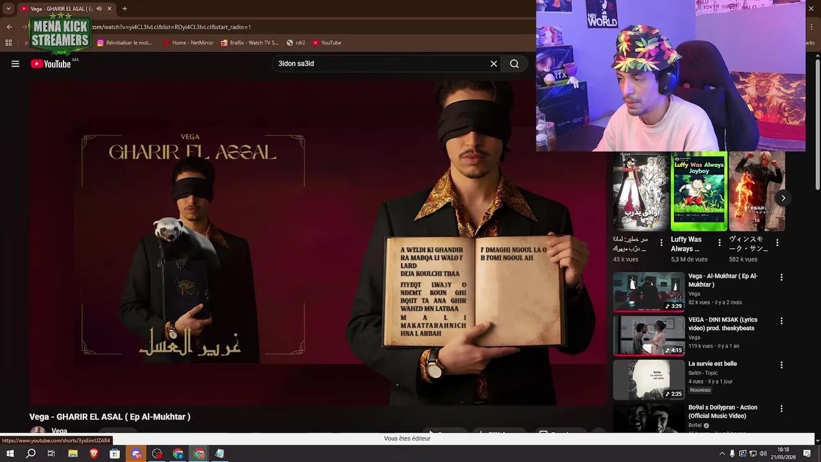Open Microsoft Store from the taskbar

115,454
